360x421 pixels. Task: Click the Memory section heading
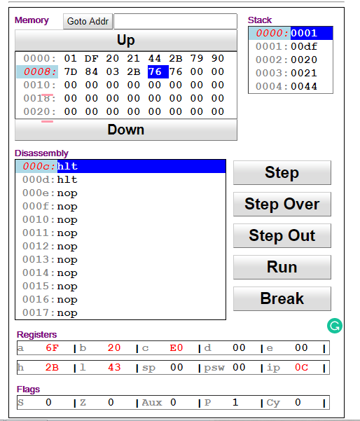point(32,20)
